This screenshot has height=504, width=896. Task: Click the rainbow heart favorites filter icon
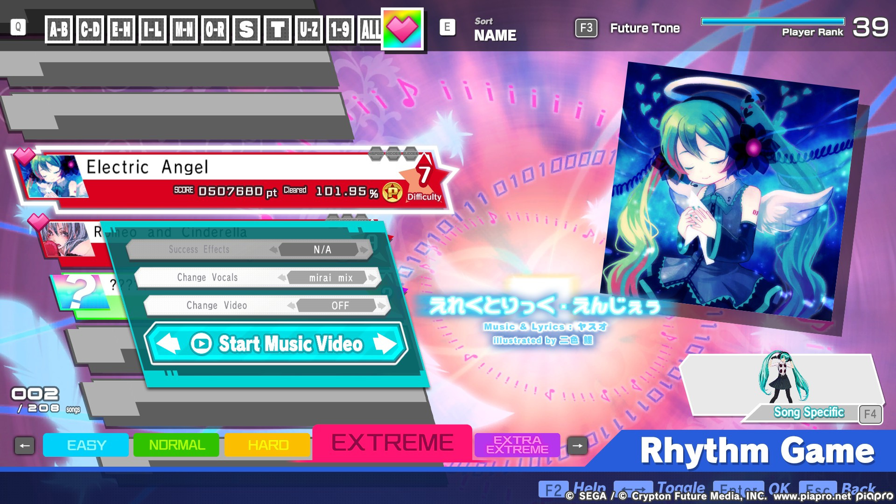(403, 28)
